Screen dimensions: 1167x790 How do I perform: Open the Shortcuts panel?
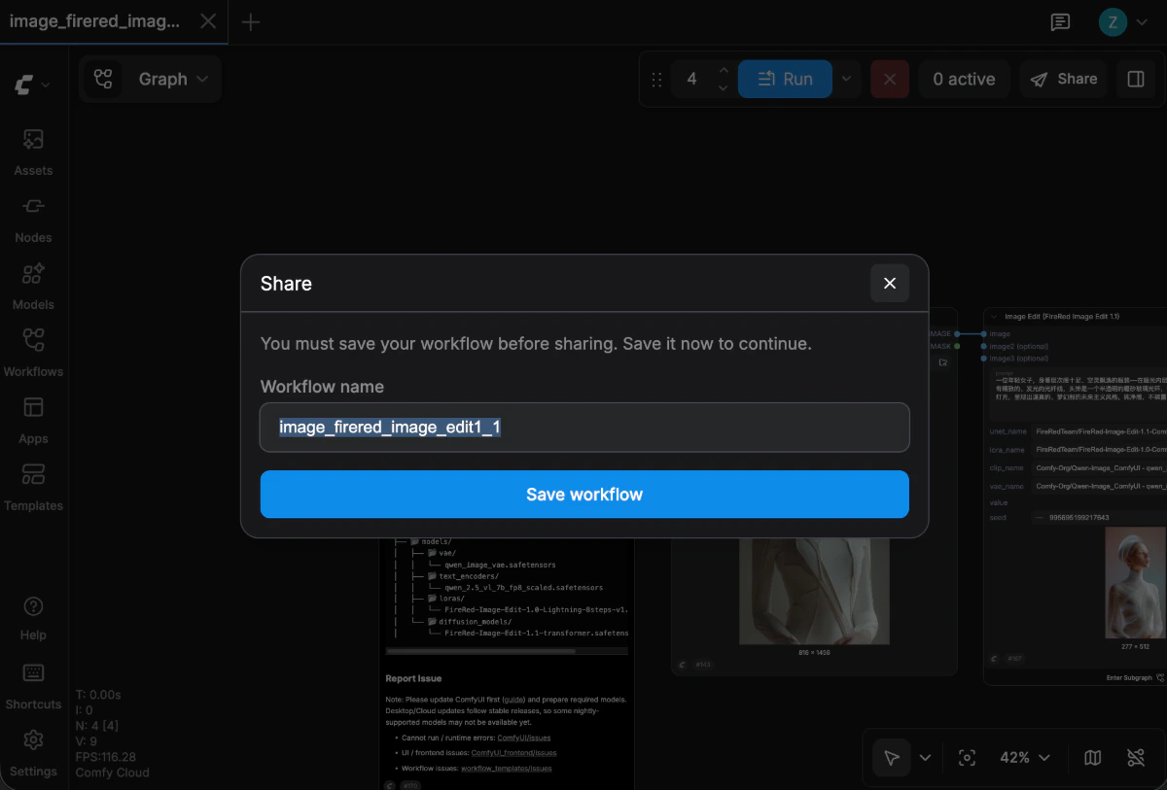pos(33,684)
